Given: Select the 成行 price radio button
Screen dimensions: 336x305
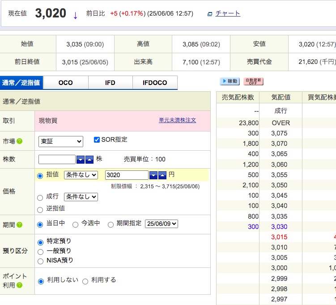Looking at the screenshot, I should tap(40, 197).
